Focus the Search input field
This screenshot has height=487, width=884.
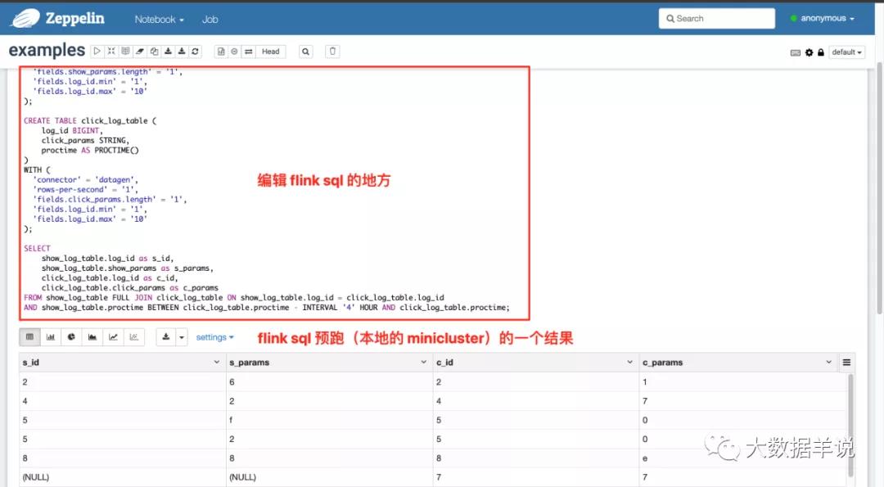pos(717,19)
